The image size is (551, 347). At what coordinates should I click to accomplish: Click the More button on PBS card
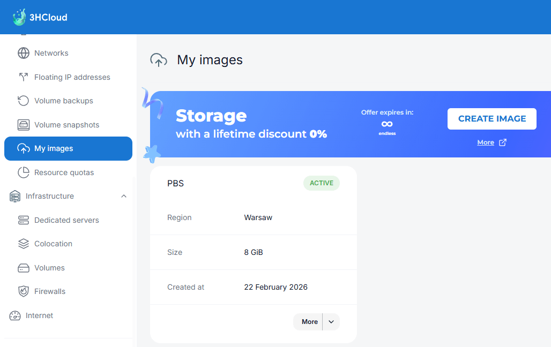click(x=309, y=322)
